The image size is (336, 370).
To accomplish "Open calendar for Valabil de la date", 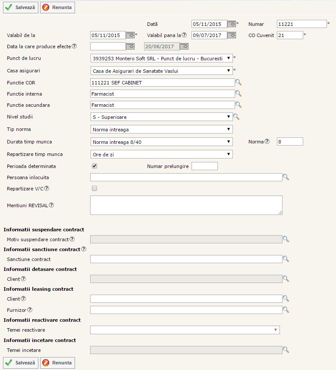I will 130,35.
